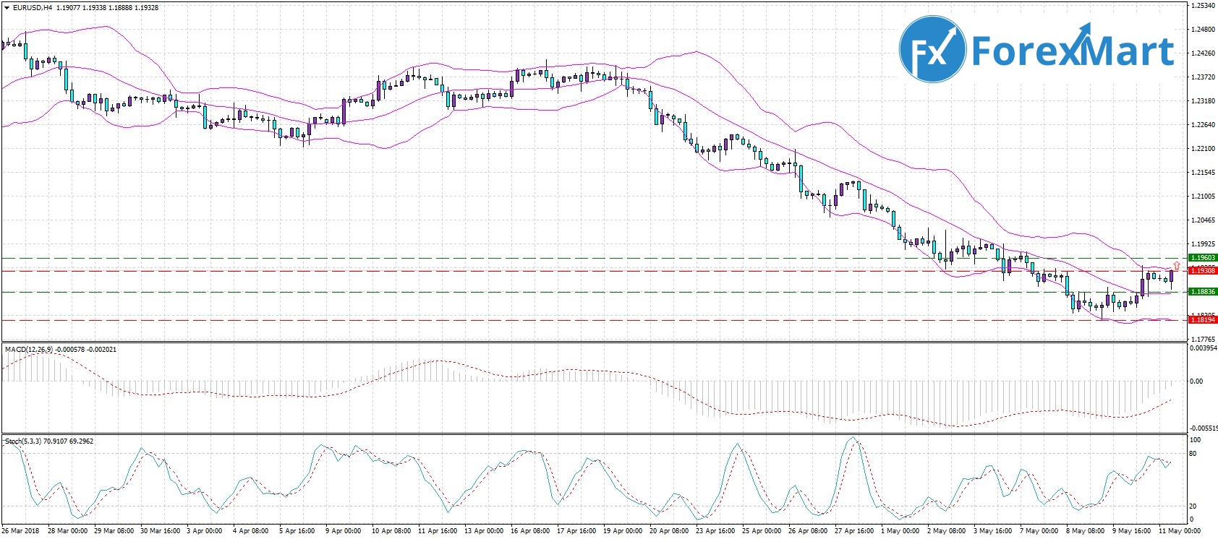1218x539 pixels.
Task: Select the red 1.19308 price level tag
Action: pyautogui.click(x=1203, y=271)
